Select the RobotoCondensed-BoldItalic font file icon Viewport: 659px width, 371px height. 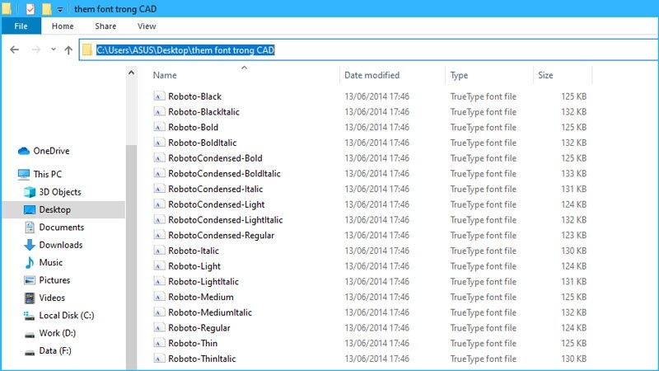pos(158,173)
